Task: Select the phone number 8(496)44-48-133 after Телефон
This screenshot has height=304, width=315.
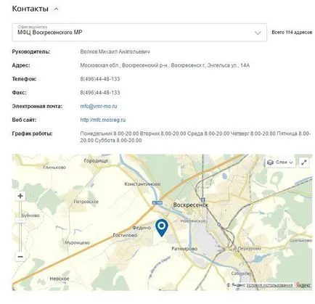Action: tap(100, 79)
